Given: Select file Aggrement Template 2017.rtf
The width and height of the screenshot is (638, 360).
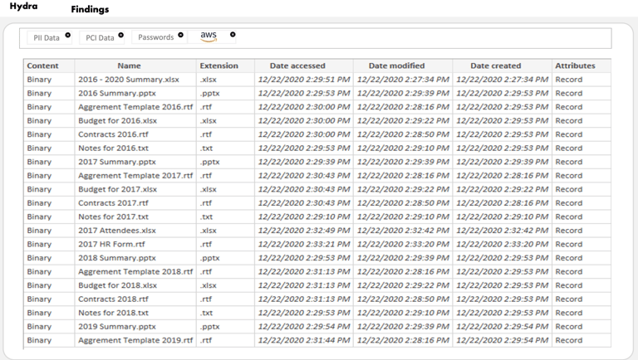Looking at the screenshot, I should click(x=135, y=176).
